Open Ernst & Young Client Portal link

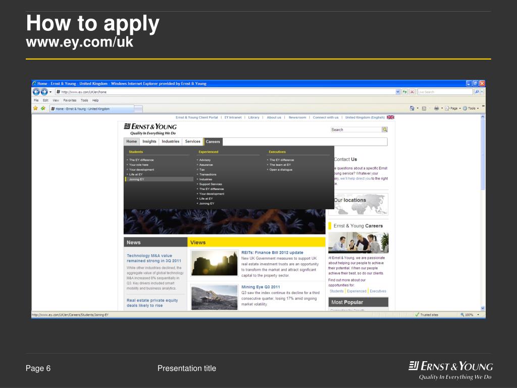tap(197, 117)
